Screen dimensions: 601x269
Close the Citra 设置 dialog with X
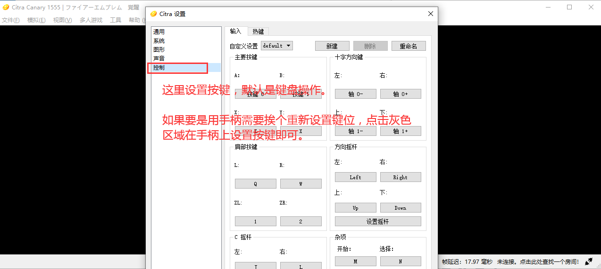tap(430, 14)
